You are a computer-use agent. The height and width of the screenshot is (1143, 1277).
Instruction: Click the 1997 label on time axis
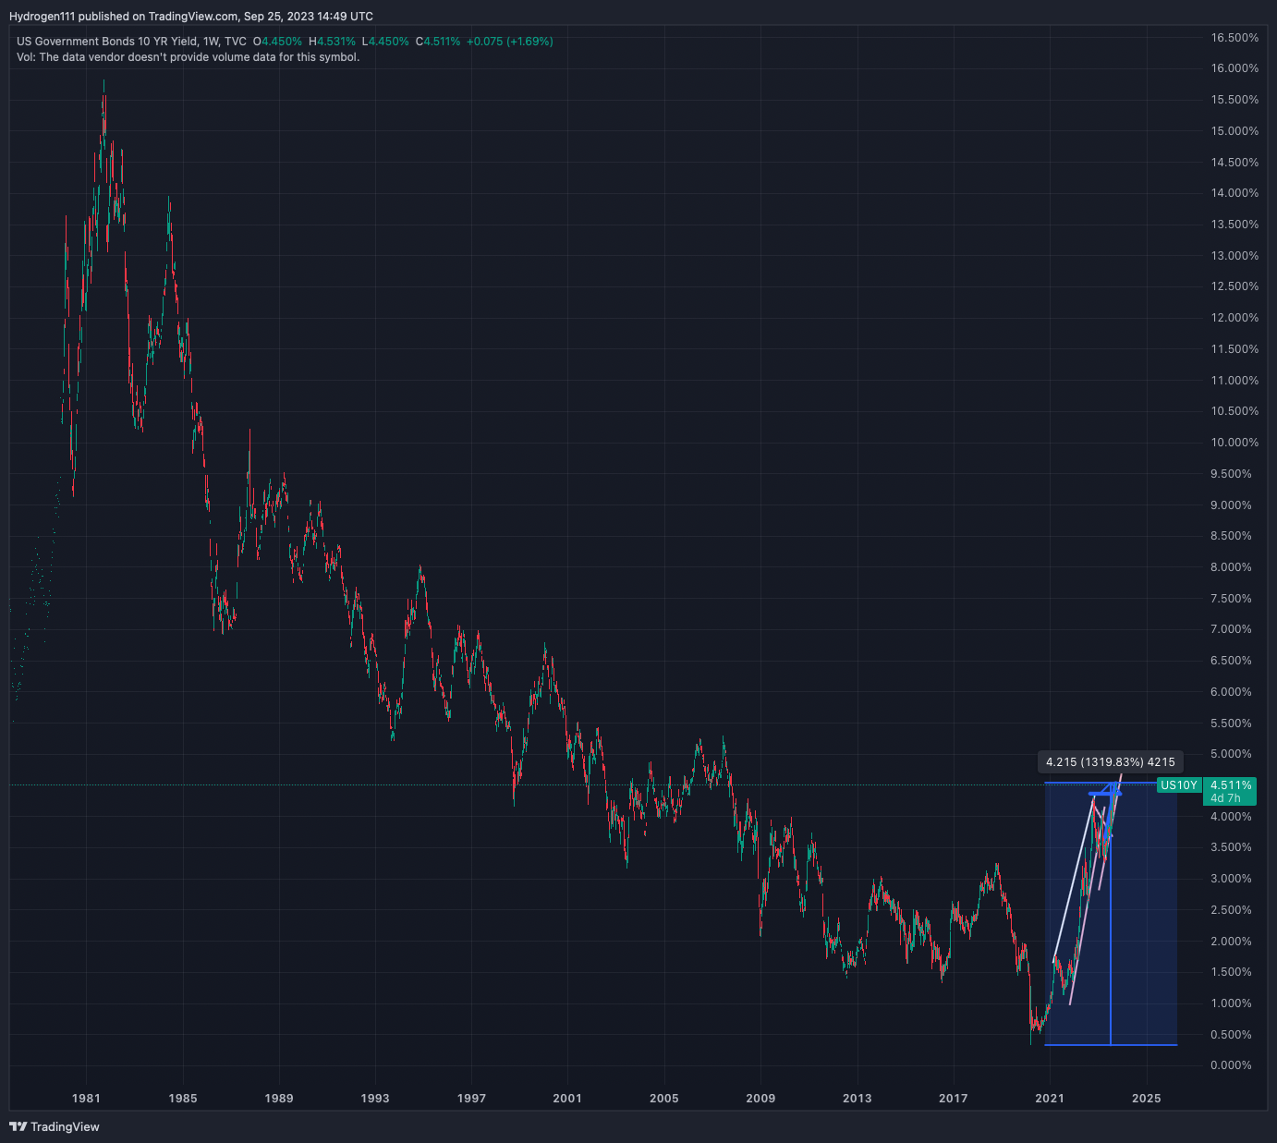click(x=471, y=1099)
